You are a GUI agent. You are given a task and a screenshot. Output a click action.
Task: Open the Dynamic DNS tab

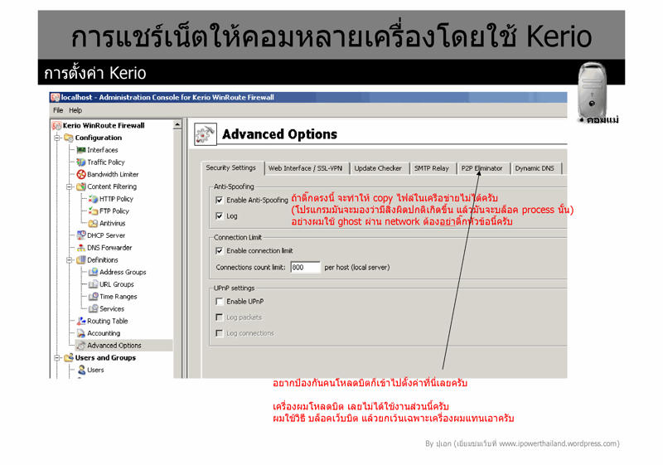[x=535, y=168]
